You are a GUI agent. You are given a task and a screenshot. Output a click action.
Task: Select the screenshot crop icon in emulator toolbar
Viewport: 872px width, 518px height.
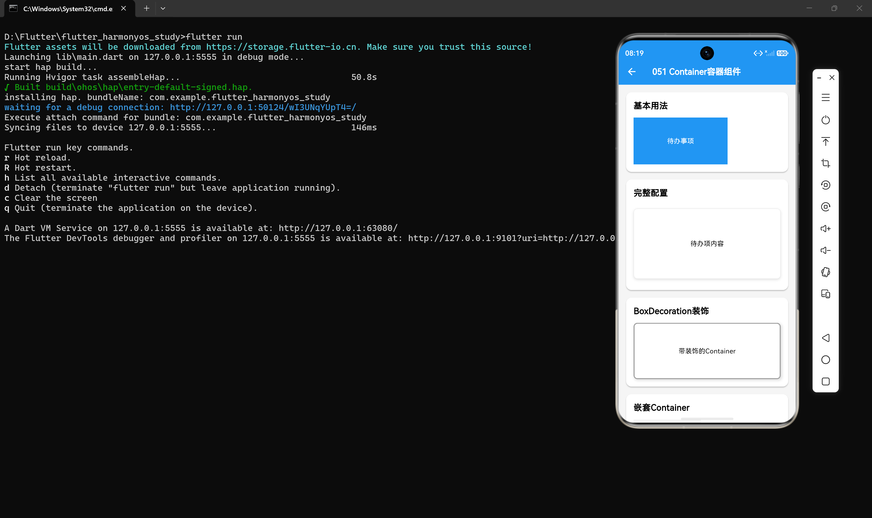click(x=825, y=163)
